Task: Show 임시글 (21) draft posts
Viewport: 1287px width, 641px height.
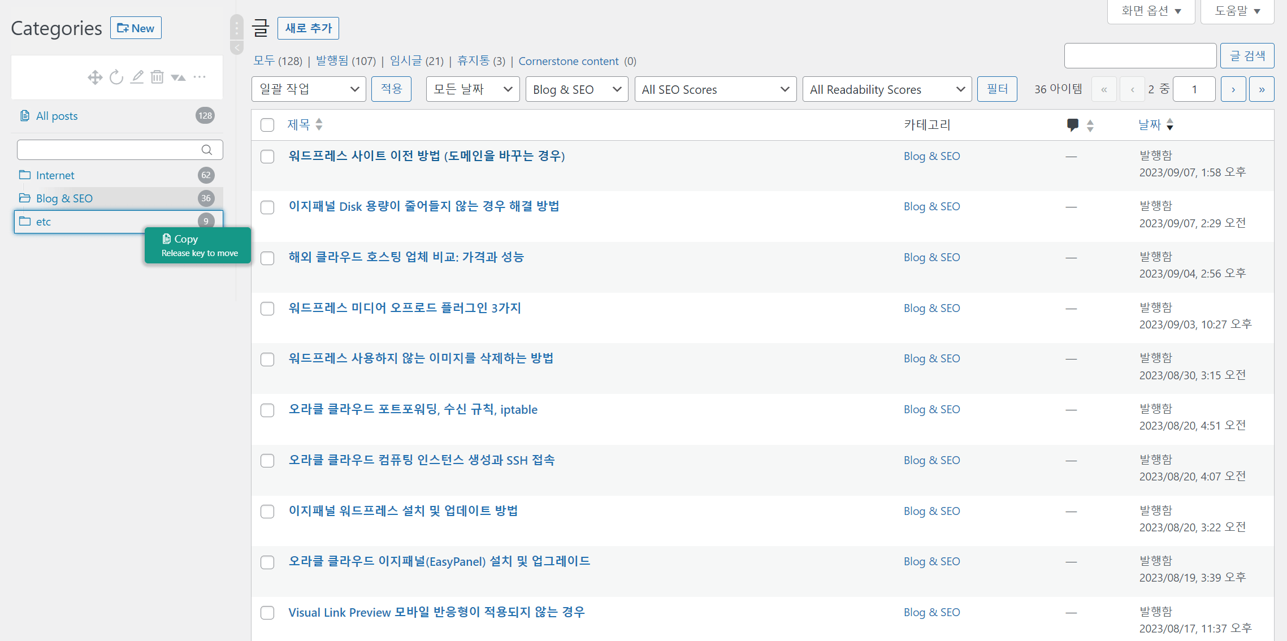Action: pyautogui.click(x=417, y=61)
